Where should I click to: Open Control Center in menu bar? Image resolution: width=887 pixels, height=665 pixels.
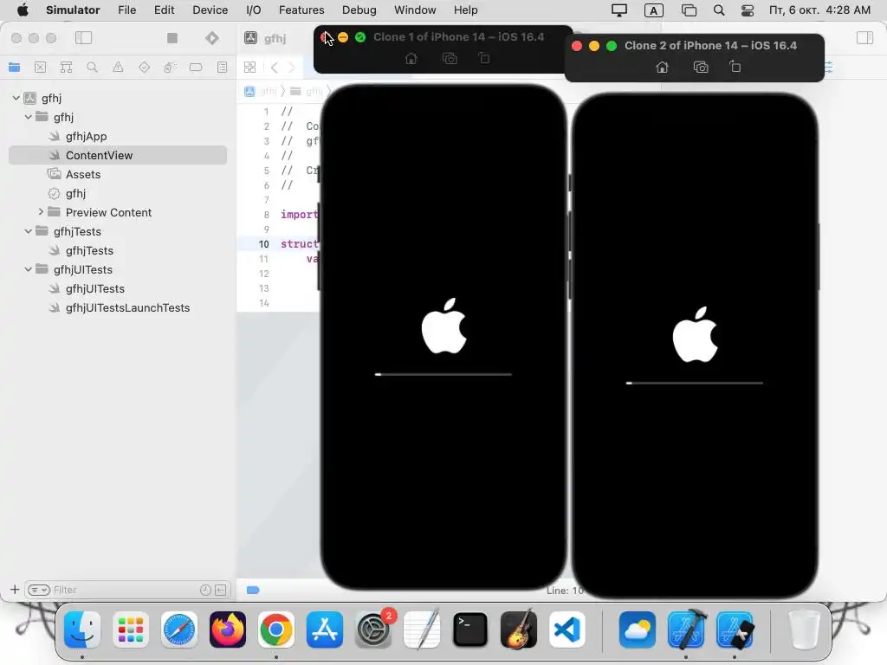[x=748, y=10]
